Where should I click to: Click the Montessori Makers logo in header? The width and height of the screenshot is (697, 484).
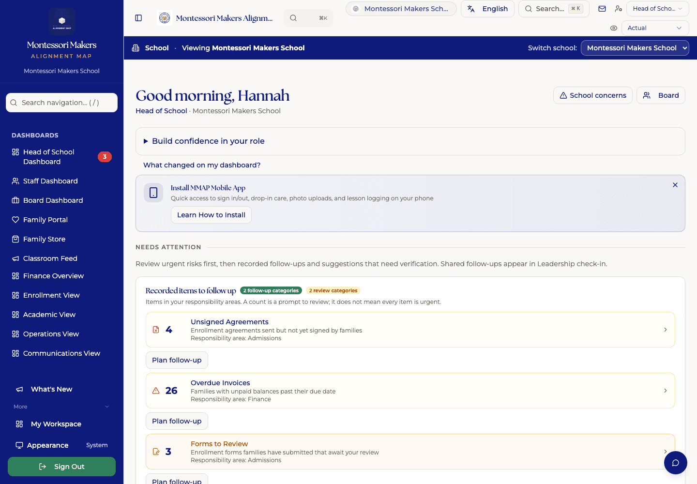(165, 18)
